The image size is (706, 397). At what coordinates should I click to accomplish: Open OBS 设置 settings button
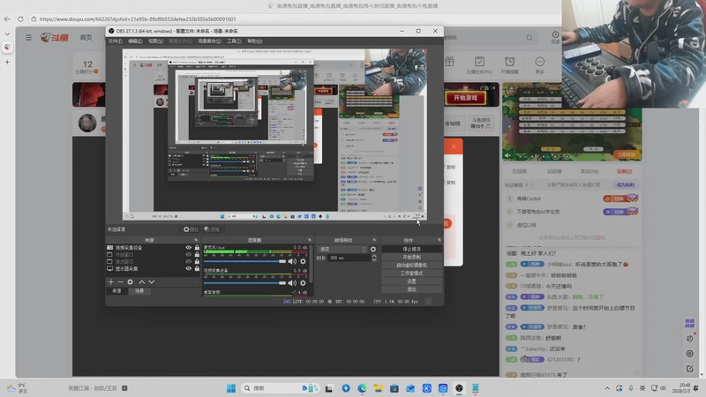pyautogui.click(x=411, y=281)
